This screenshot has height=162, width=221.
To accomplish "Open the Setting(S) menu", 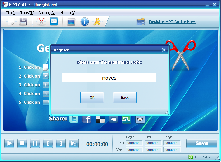I will 47,13.
